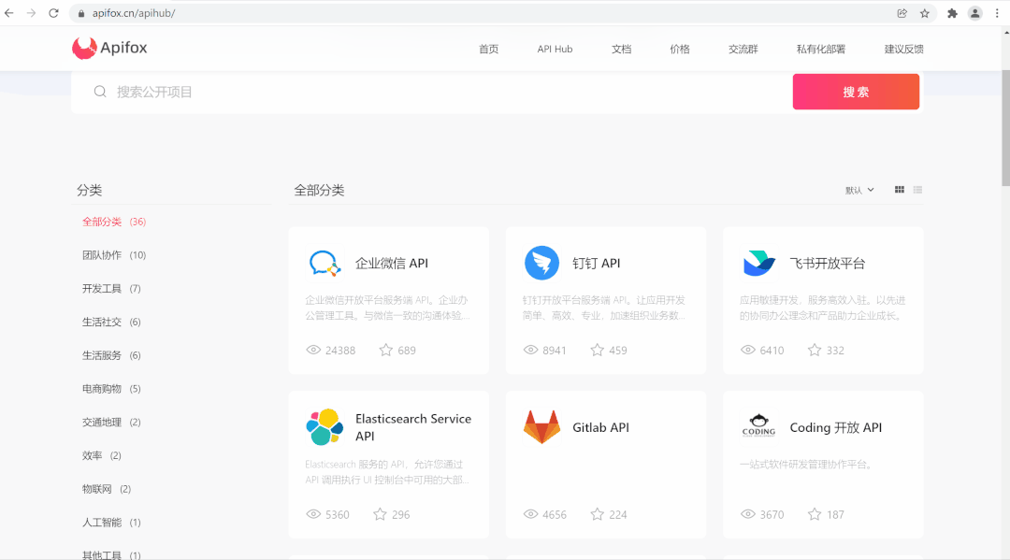The height and width of the screenshot is (560, 1010).
Task: Switch to grid view layout
Action: coord(900,190)
